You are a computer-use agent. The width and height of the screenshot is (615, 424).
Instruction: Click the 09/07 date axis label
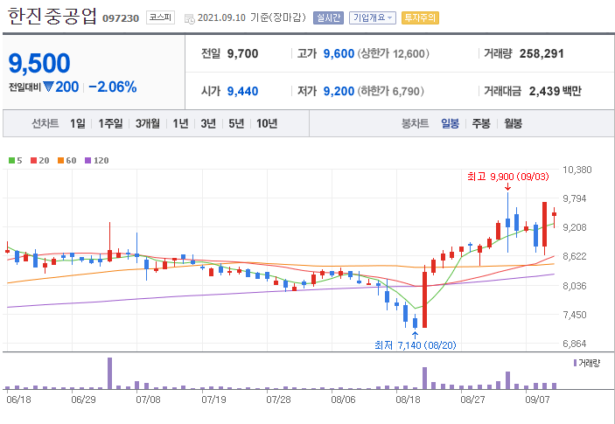click(536, 400)
